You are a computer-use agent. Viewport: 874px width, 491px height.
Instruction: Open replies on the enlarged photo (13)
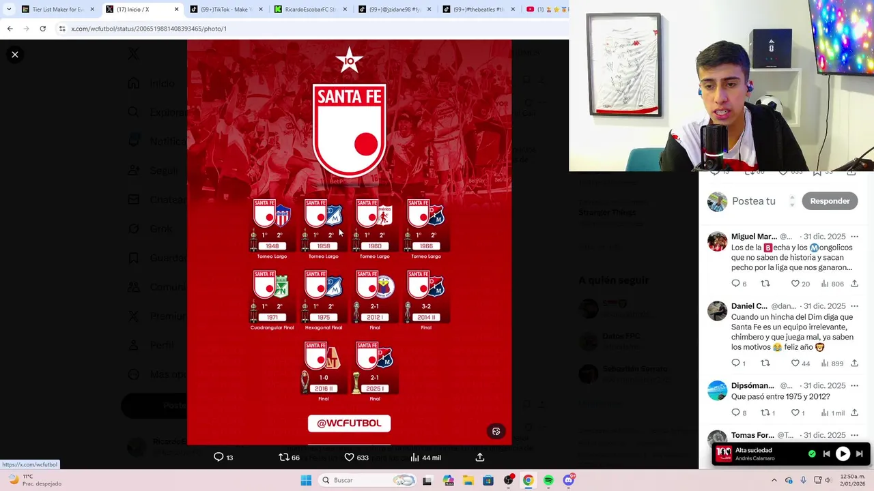(223, 458)
